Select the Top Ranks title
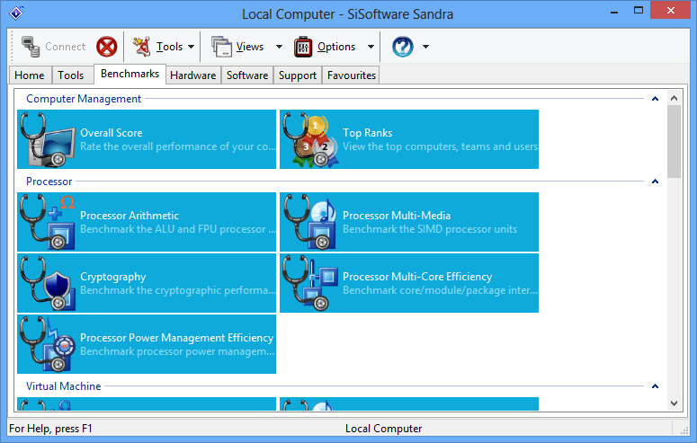697x443 pixels. pyautogui.click(x=367, y=133)
